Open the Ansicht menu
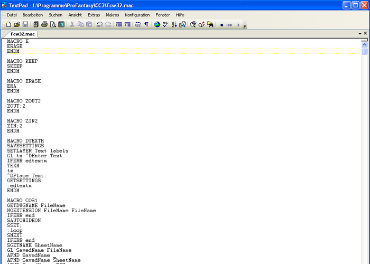This screenshot has height=264, width=370. [75, 15]
